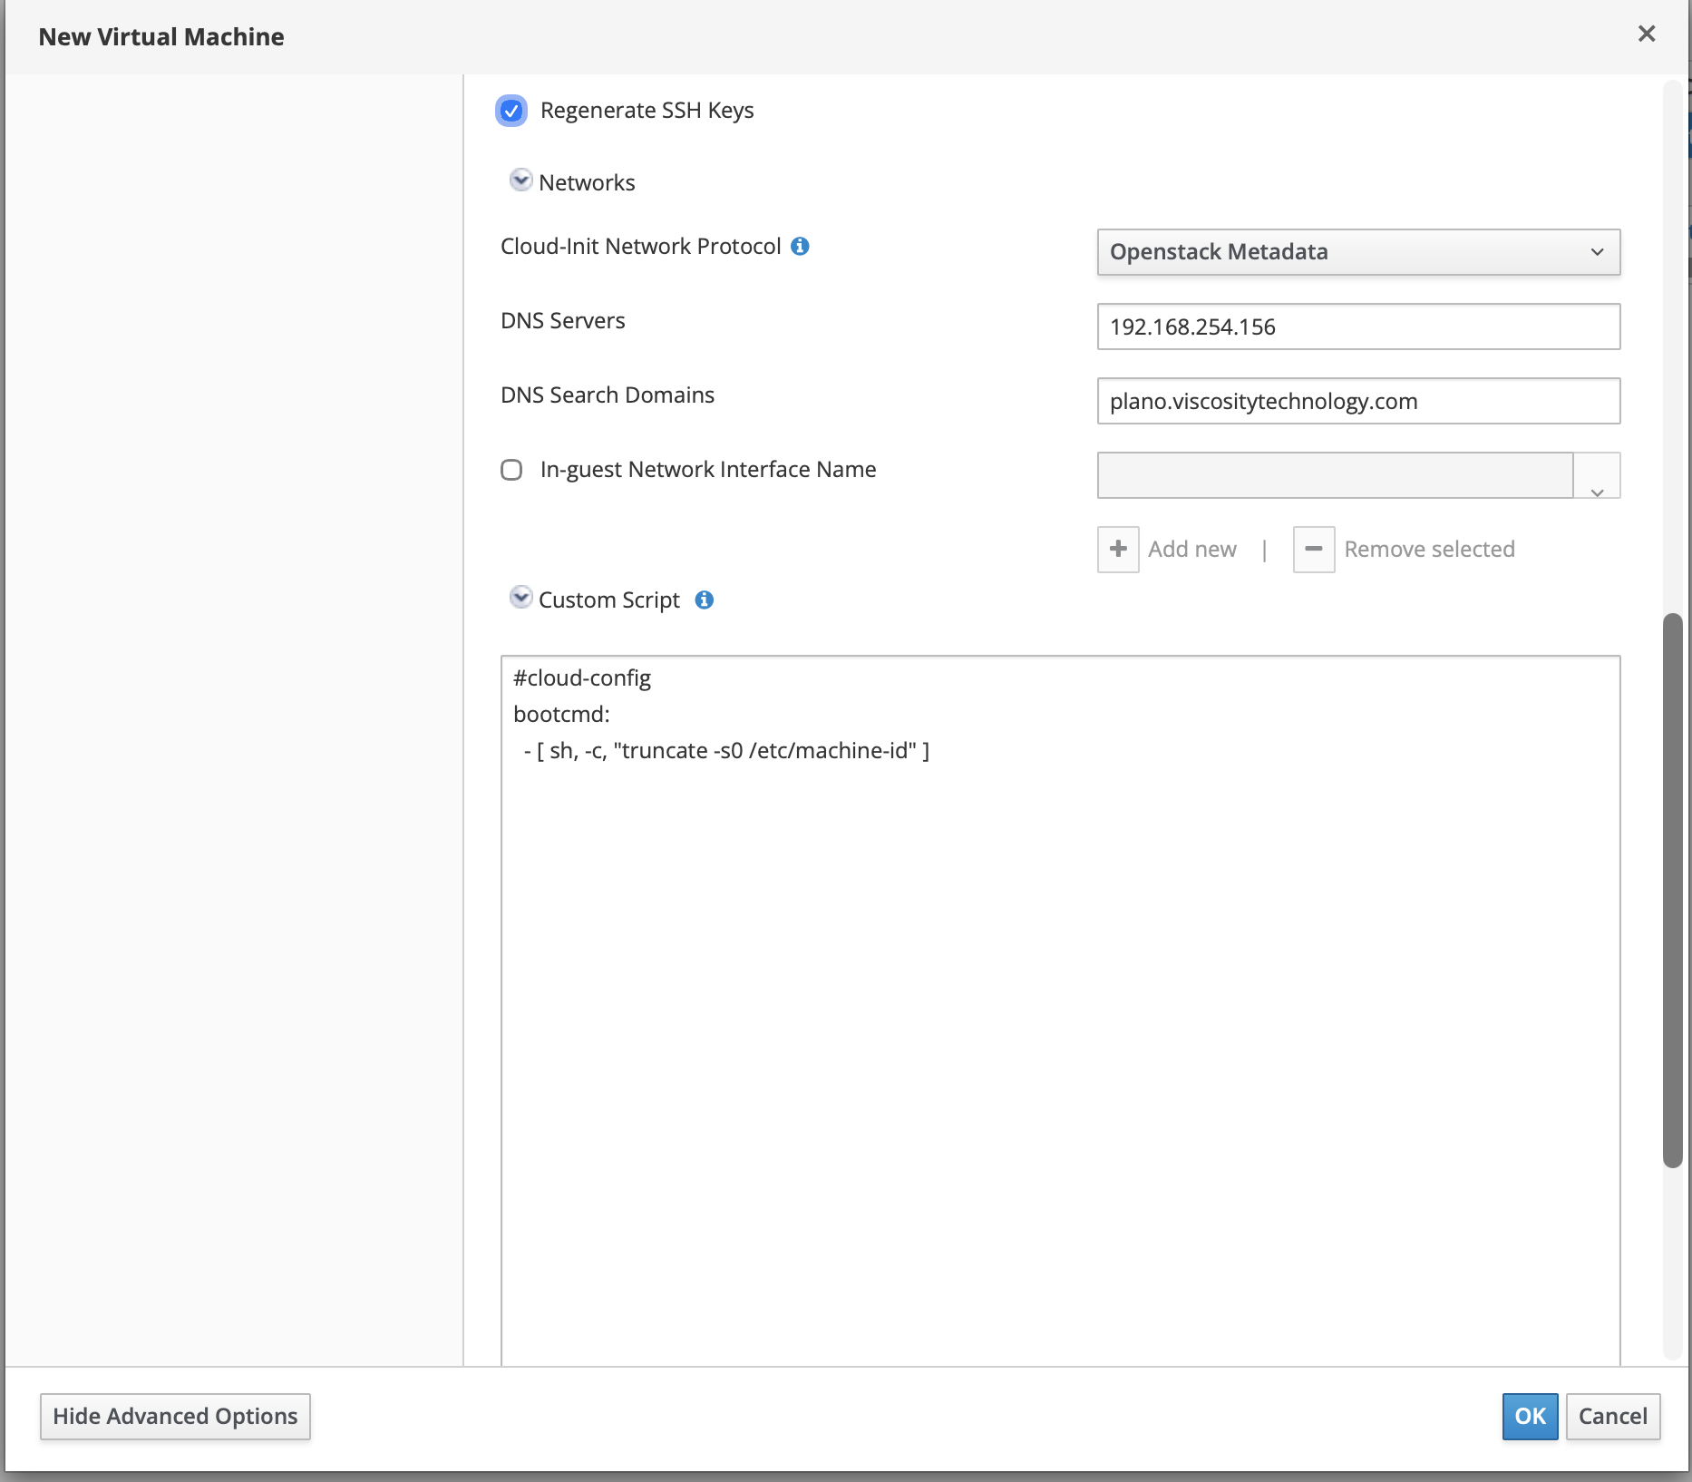Click the New Virtual Machine title

pyautogui.click(x=161, y=37)
